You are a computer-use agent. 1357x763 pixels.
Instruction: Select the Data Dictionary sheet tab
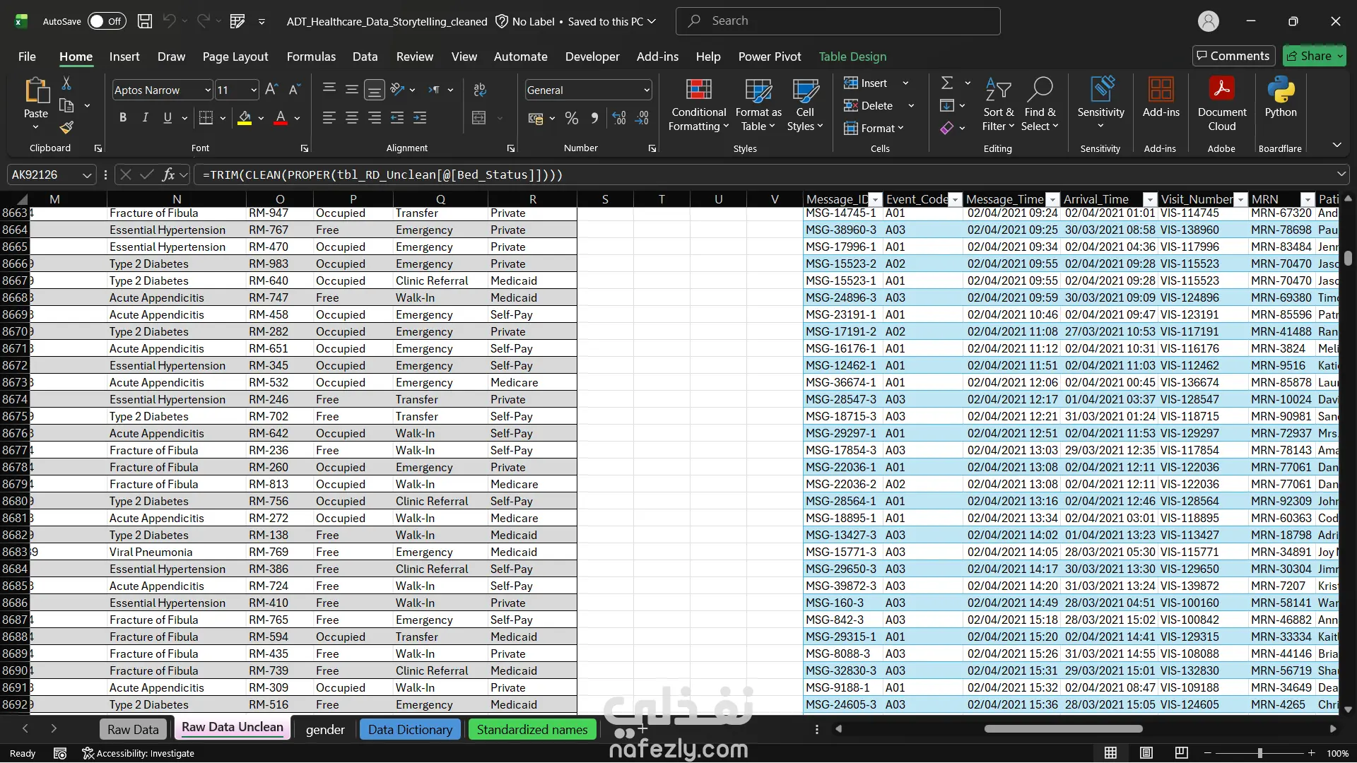click(x=410, y=730)
